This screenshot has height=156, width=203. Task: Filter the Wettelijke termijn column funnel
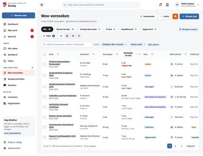click(140, 54)
